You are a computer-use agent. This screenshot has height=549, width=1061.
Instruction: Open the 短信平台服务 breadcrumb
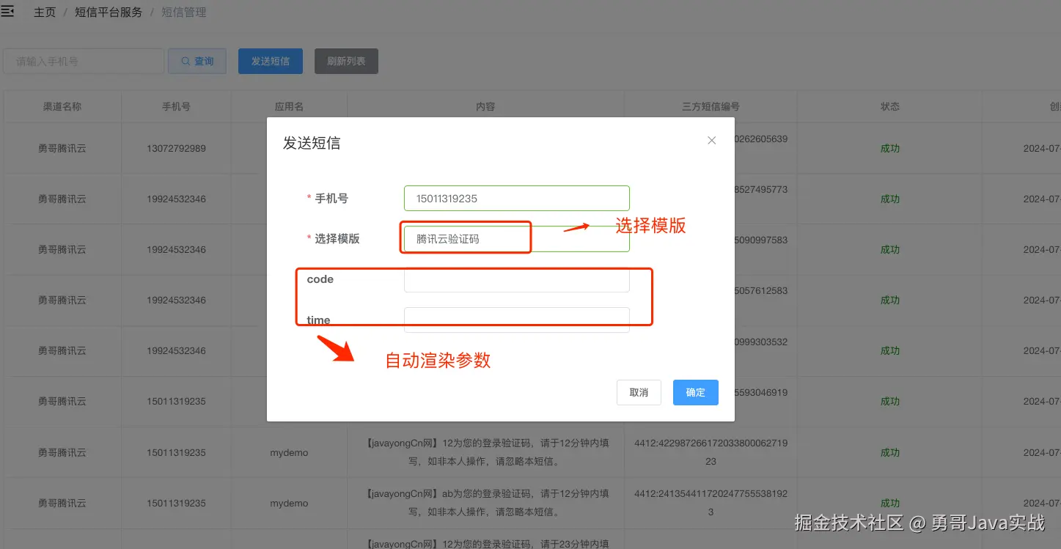point(109,12)
